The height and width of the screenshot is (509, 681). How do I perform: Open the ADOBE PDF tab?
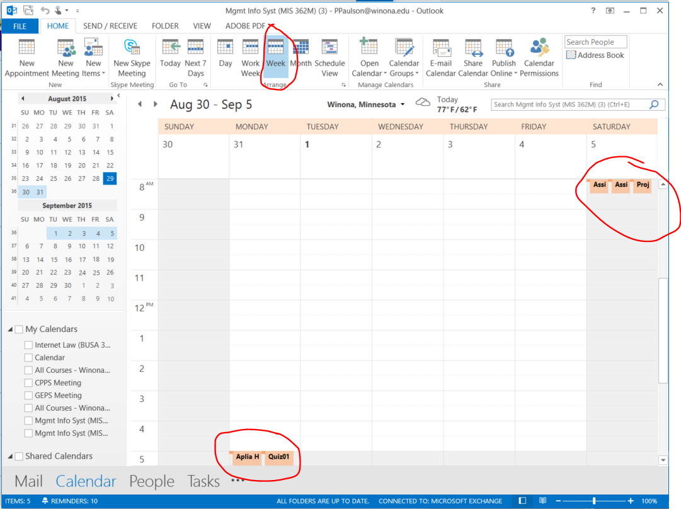(245, 26)
